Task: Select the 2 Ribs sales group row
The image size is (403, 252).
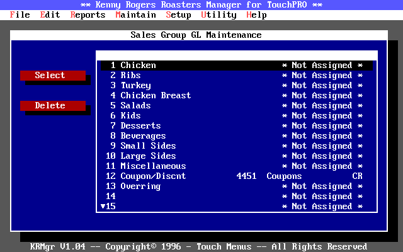Action: (237, 76)
